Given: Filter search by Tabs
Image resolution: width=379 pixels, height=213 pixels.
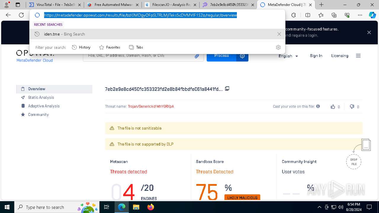Looking at the screenshot, I should click(136, 47).
